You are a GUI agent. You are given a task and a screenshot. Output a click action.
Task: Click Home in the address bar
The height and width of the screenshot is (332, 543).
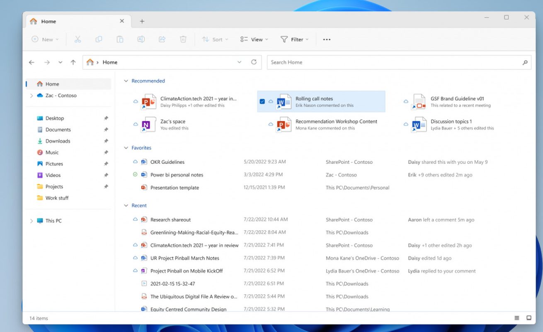pyautogui.click(x=110, y=62)
